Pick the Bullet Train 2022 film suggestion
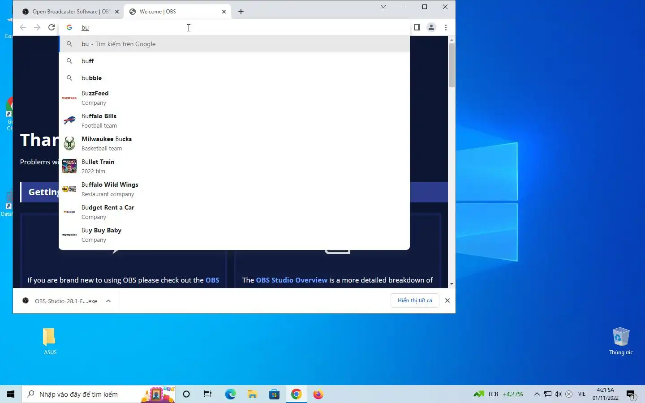The height and width of the screenshot is (403, 645). click(x=234, y=166)
